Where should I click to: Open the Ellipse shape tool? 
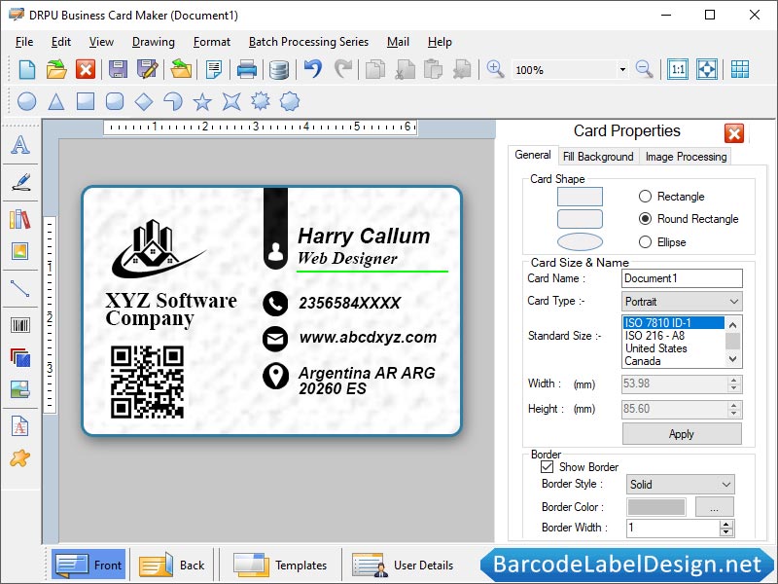26,101
